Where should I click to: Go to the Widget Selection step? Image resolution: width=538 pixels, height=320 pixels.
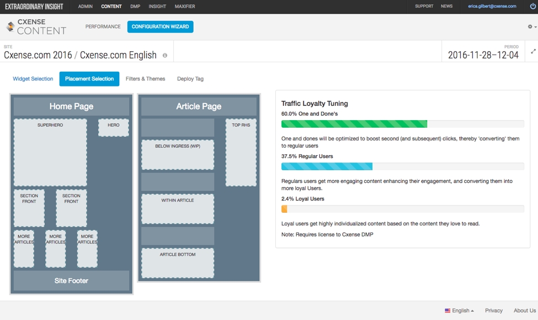[33, 79]
